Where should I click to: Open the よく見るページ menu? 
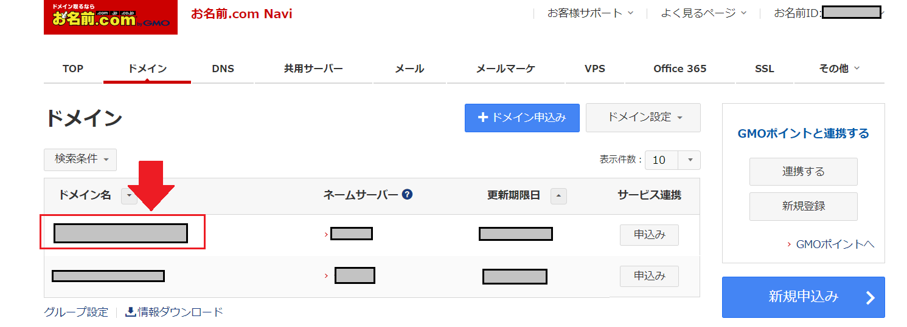(703, 13)
